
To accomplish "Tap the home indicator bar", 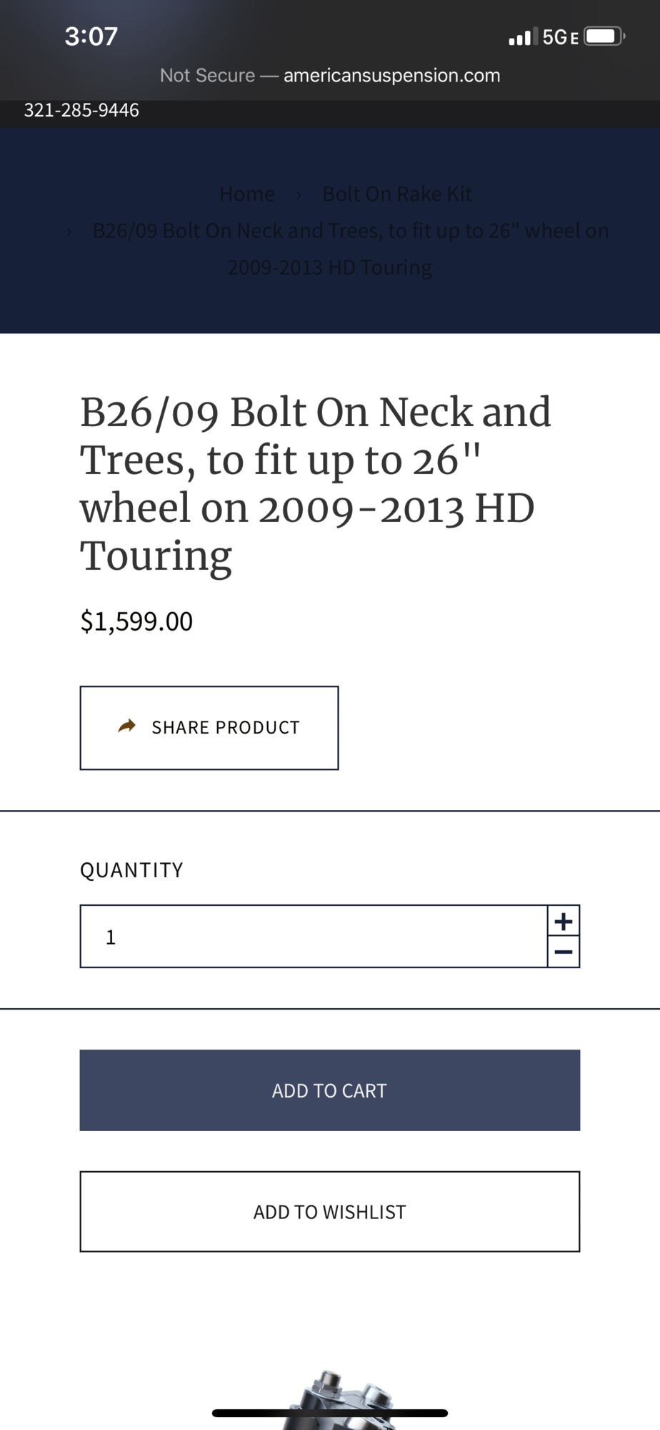I will click(x=329, y=1413).
